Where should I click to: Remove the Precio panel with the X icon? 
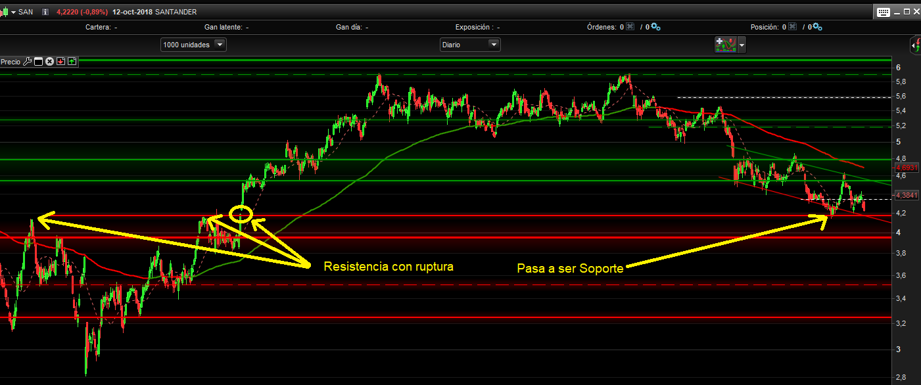coord(49,62)
